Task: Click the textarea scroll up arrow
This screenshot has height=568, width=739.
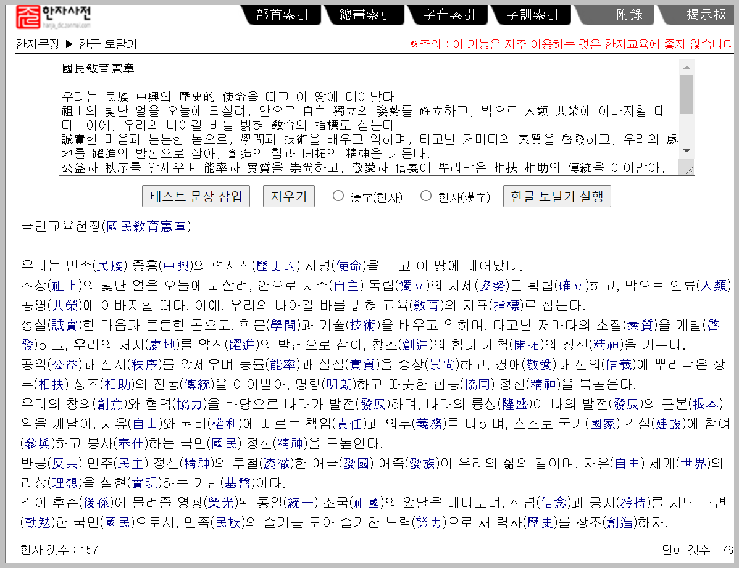Action: click(687, 67)
